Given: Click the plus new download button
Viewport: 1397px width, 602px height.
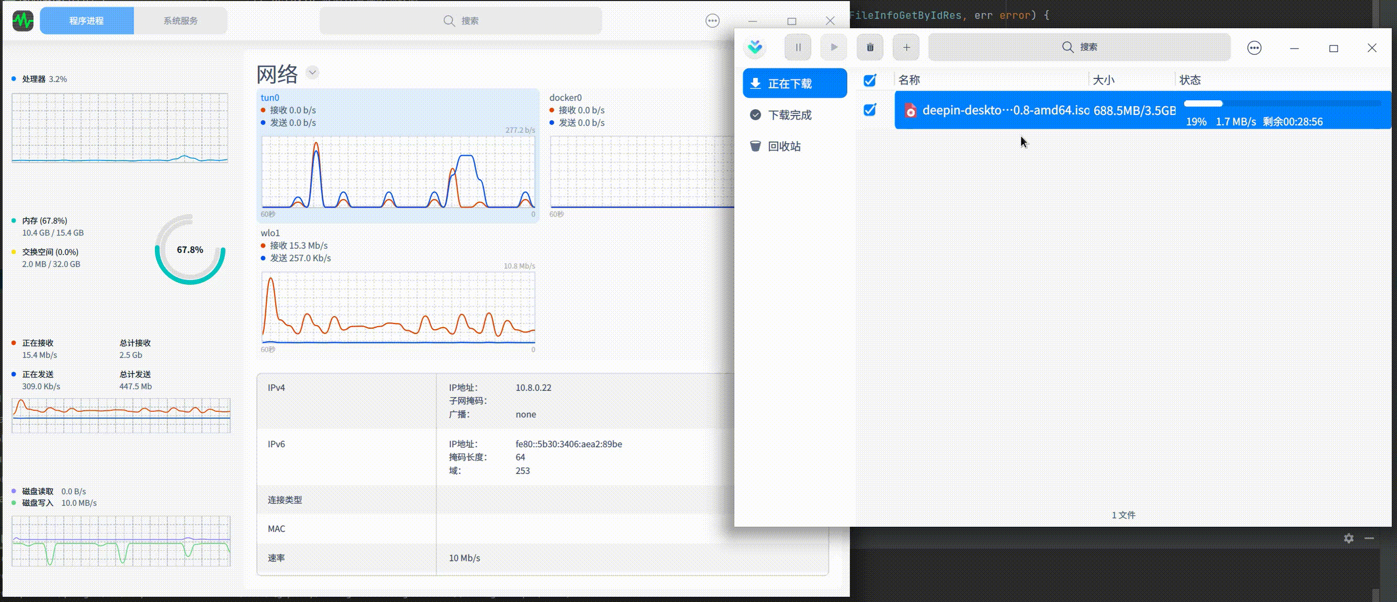Looking at the screenshot, I should click(x=906, y=48).
